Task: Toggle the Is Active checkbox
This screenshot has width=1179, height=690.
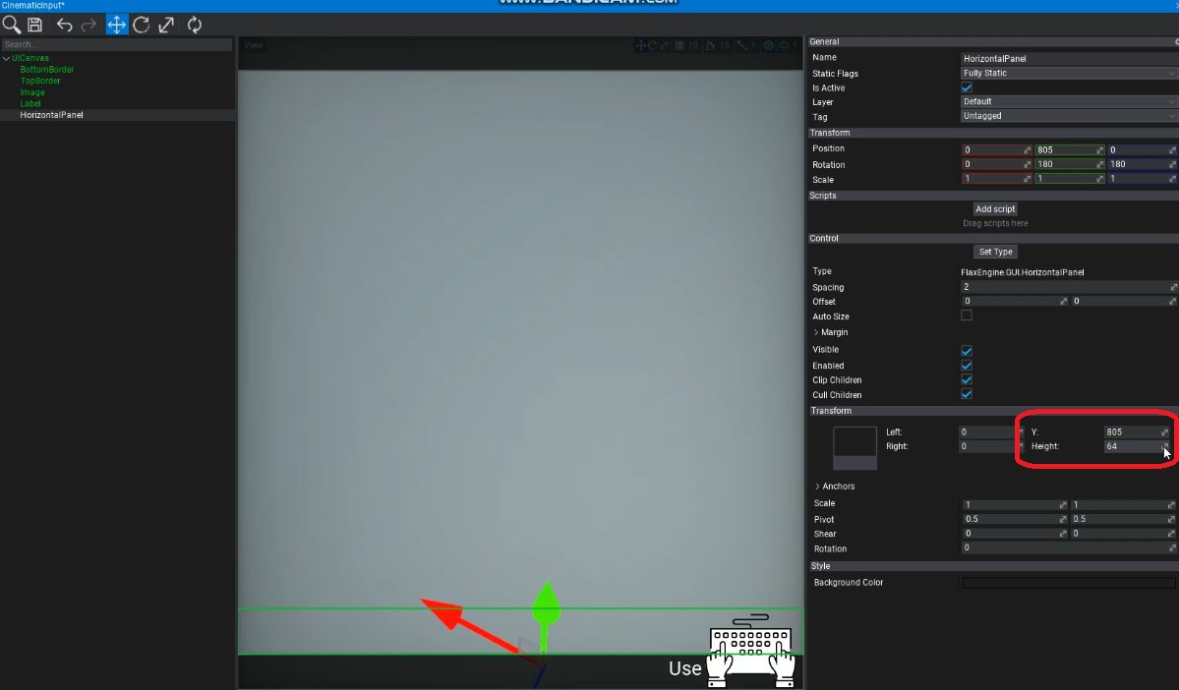Action: [967, 87]
